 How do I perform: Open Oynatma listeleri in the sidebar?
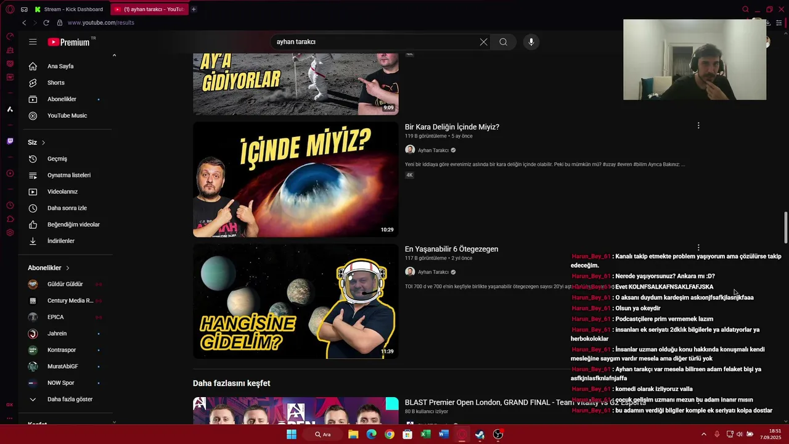click(x=68, y=175)
